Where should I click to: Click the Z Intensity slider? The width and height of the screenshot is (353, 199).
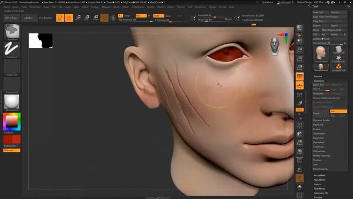point(170,20)
